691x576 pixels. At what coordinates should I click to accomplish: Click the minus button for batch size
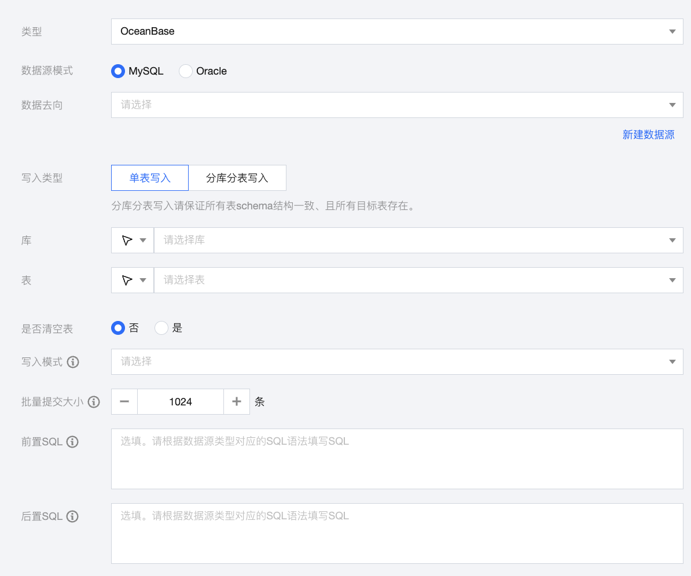(x=124, y=402)
